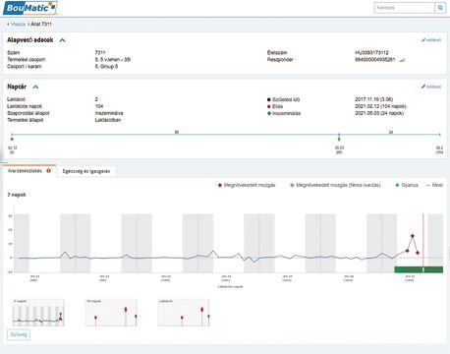Select the Laktációk chart thumbnail
This screenshot has width=450, height=354.
coord(184,313)
